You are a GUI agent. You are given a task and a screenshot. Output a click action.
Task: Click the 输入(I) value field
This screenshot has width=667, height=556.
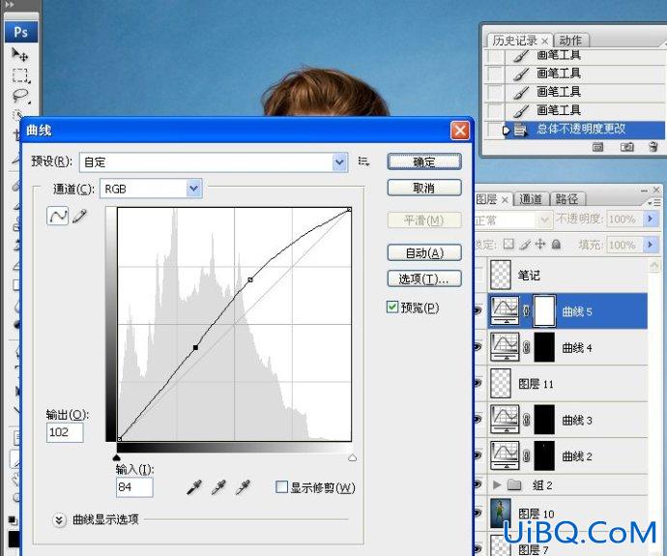[x=134, y=487]
